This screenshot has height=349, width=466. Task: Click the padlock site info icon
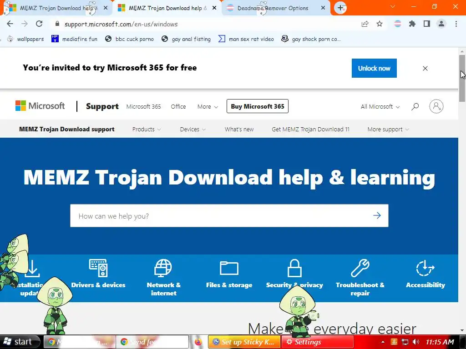[x=57, y=24]
